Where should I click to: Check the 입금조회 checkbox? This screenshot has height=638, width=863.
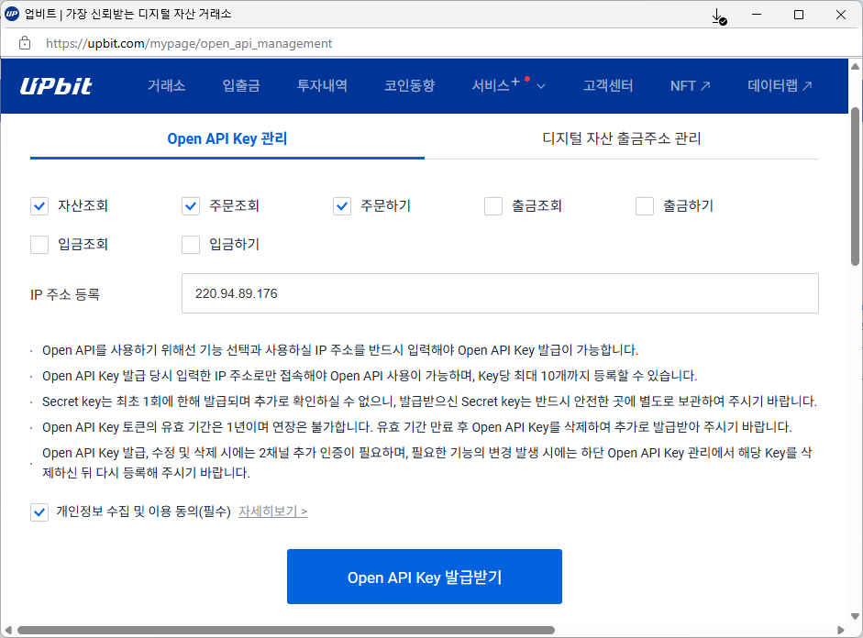coord(39,245)
